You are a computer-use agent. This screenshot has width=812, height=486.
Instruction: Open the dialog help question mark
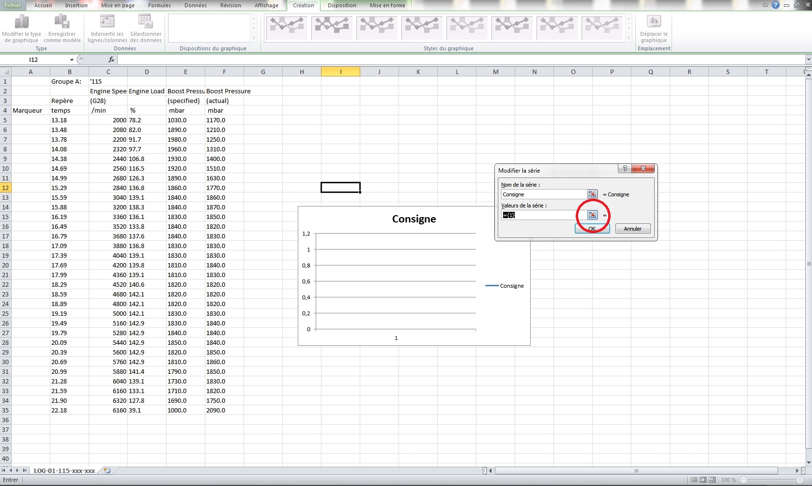click(x=625, y=168)
